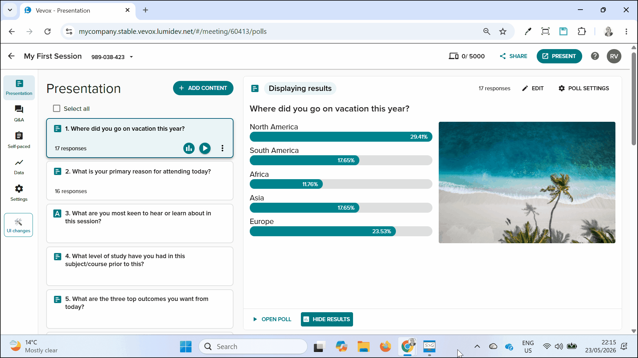Tick the Select all checkbox
Viewport: 638px width, 358px height.
click(x=57, y=108)
